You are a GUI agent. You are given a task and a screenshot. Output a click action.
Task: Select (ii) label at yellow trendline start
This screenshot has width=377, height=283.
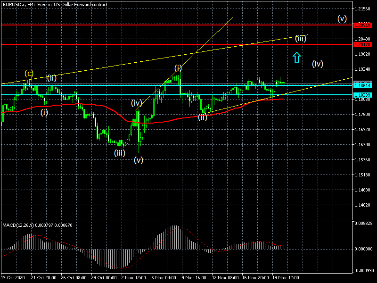203,117
